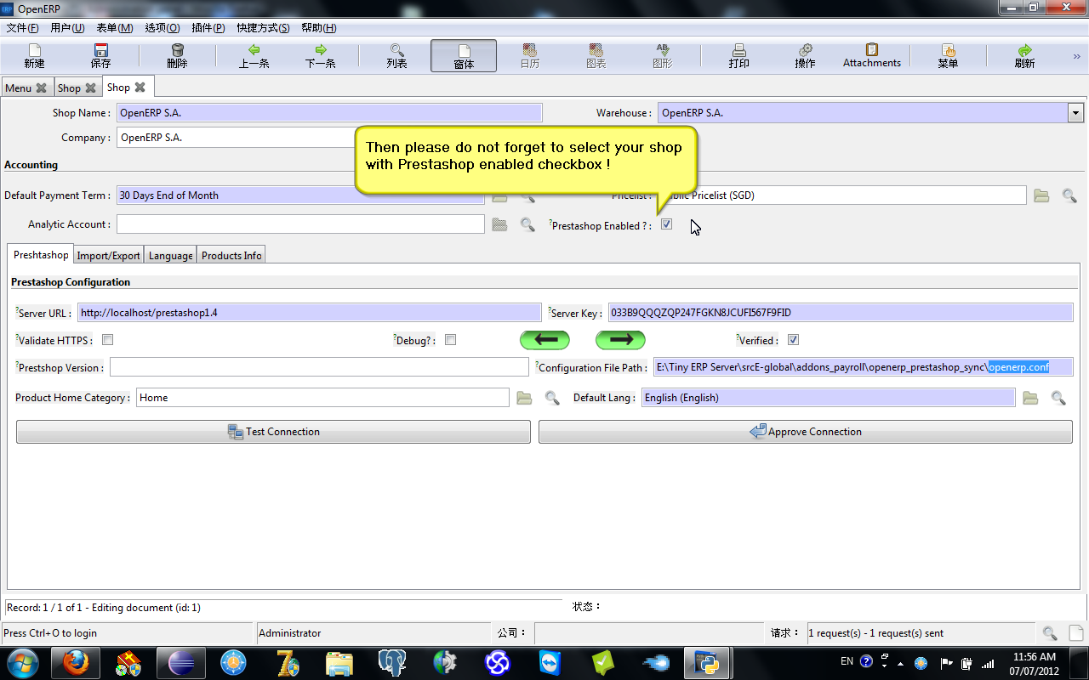Search Analytic Account with magnifier icon

click(527, 224)
